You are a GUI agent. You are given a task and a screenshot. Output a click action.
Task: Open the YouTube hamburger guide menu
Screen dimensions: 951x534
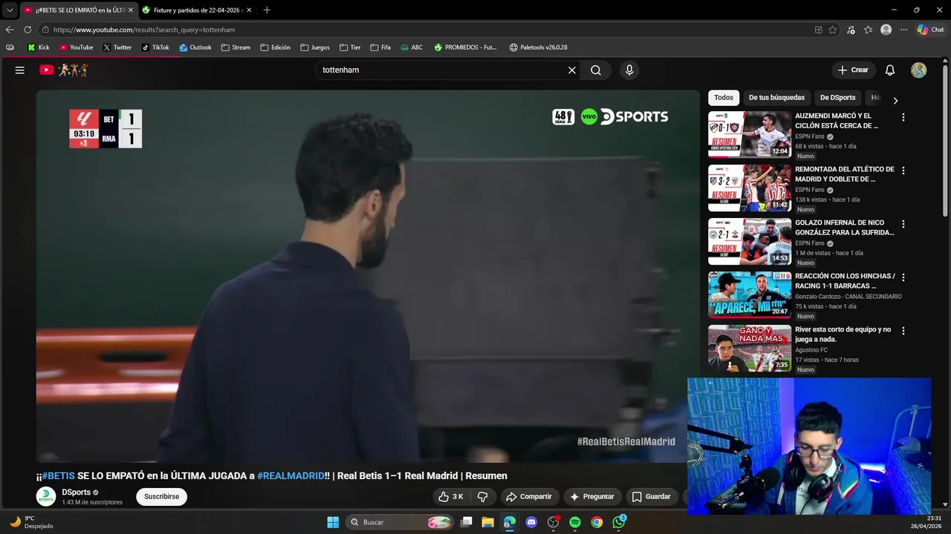20,70
